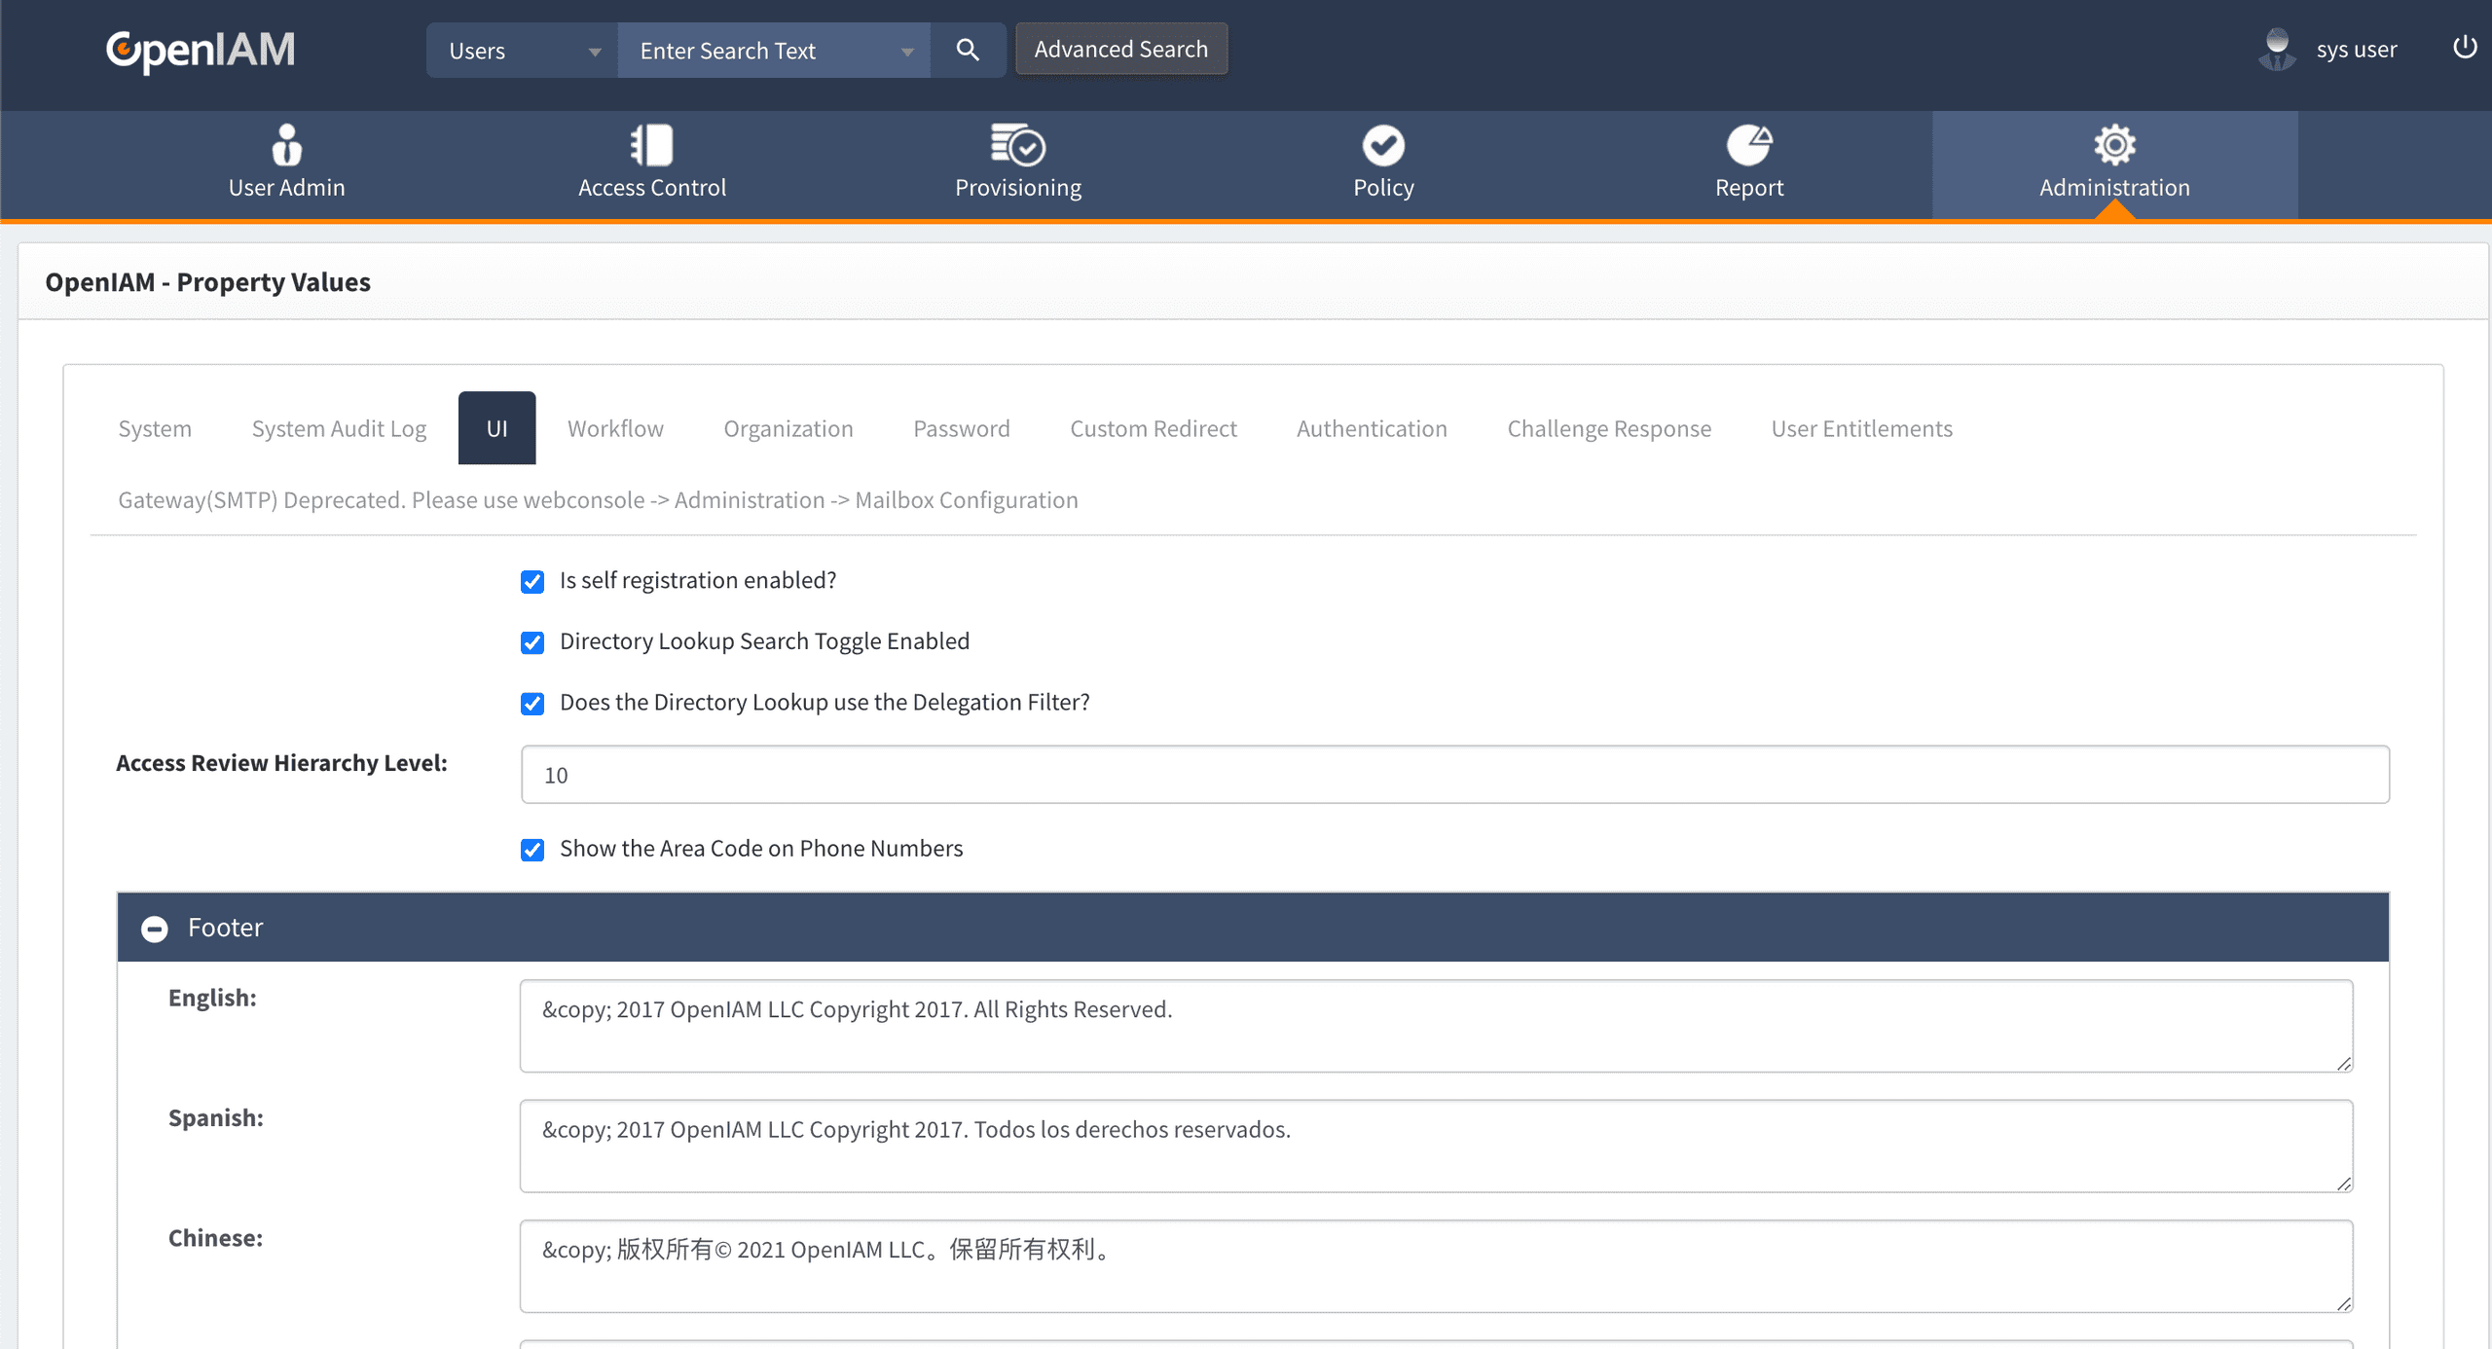Click the 'Chinese:' label
Screen dimensions: 2492x1349
coord(215,1238)
